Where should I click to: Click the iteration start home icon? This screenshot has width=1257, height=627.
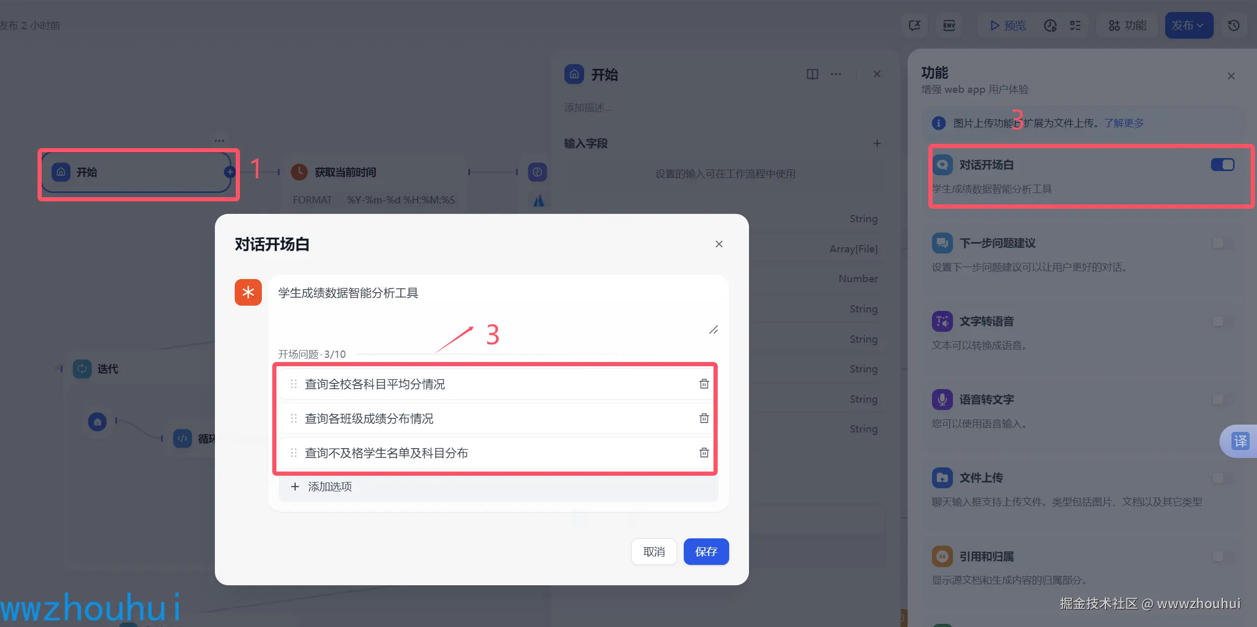pos(97,421)
